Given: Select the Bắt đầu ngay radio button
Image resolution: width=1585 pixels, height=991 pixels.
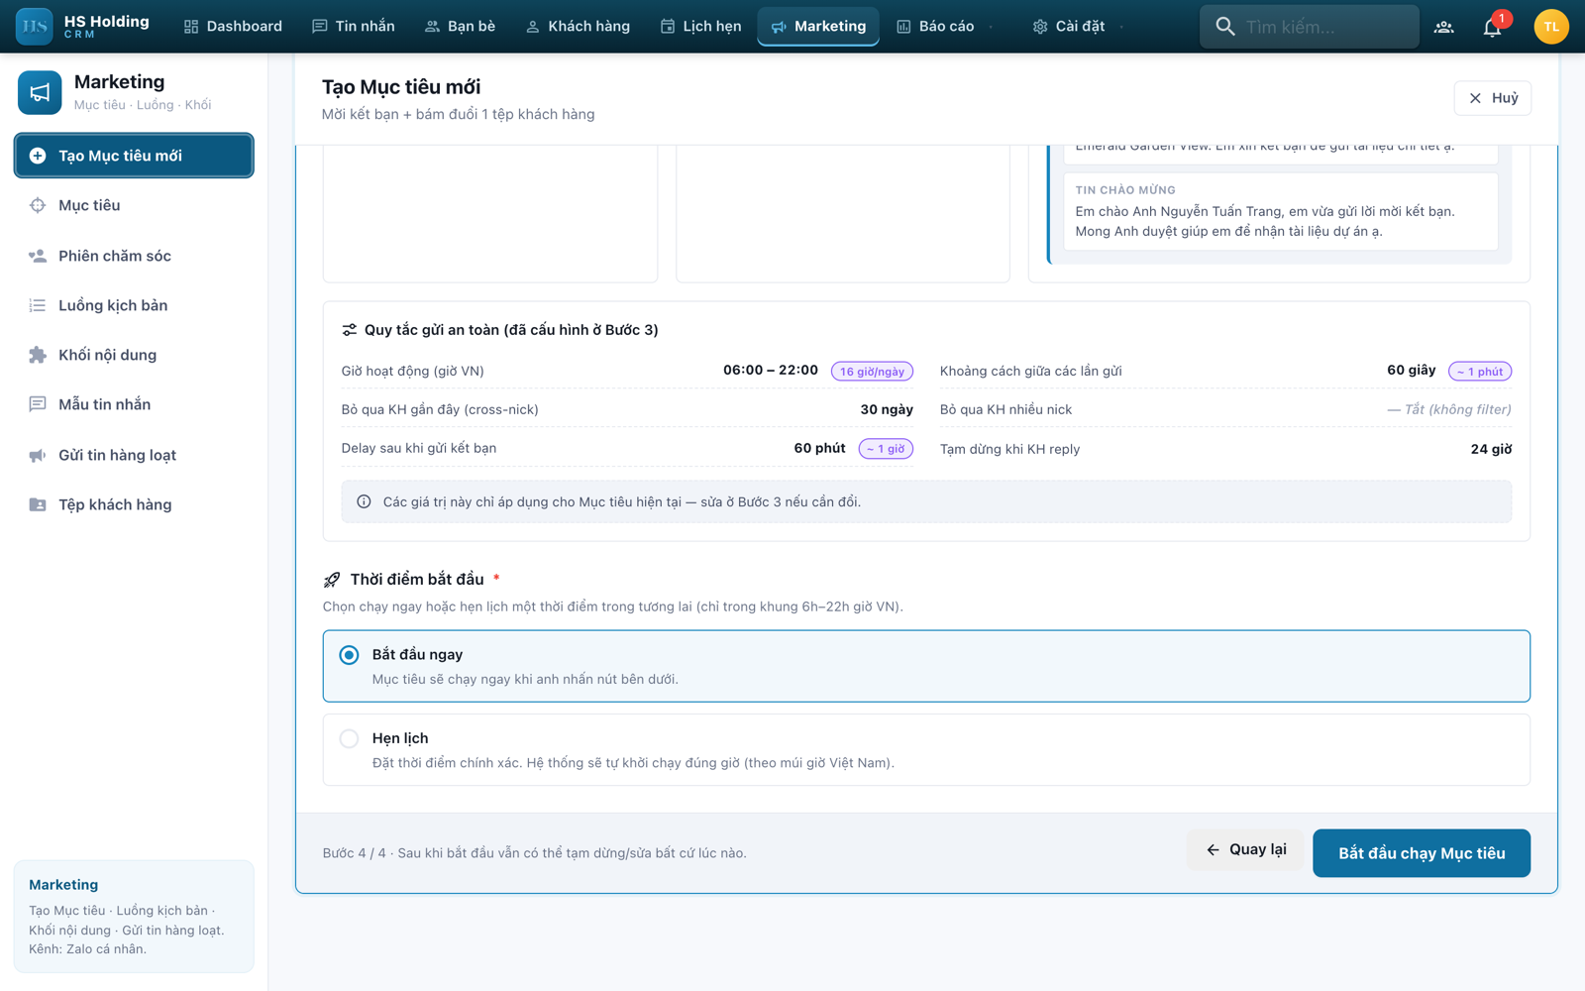Looking at the screenshot, I should coord(349,655).
